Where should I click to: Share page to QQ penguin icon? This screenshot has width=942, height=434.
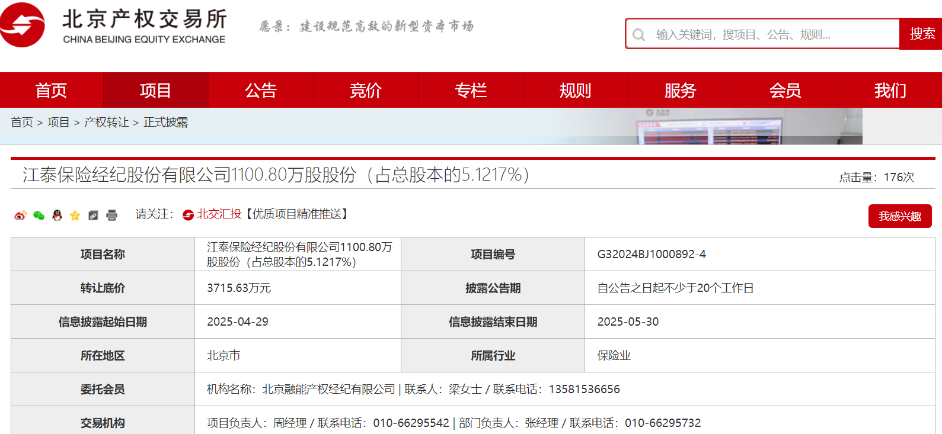(x=57, y=216)
